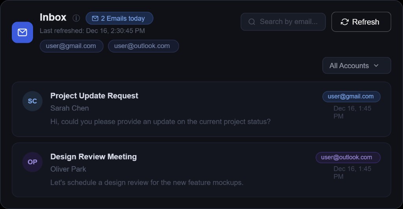The image size is (403, 209).
Task: Toggle the user@gmail.com account filter chip
Action: 71,46
